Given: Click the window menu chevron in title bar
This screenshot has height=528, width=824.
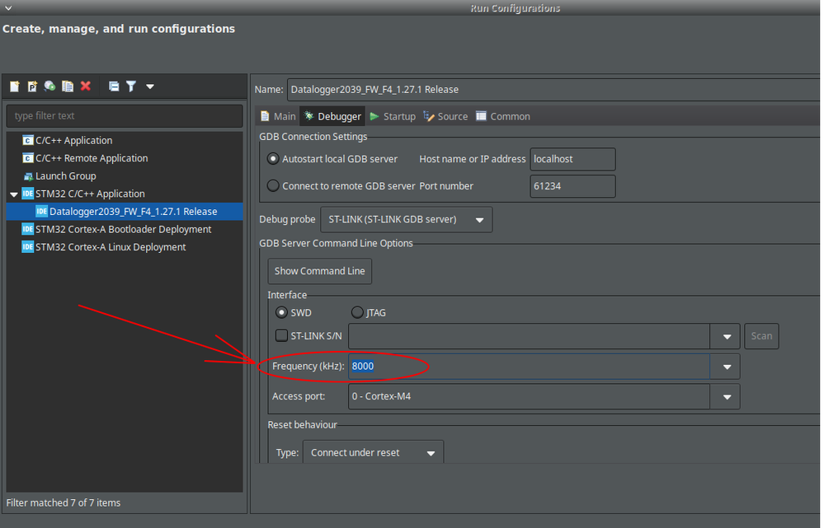Looking at the screenshot, I should click(8, 8).
